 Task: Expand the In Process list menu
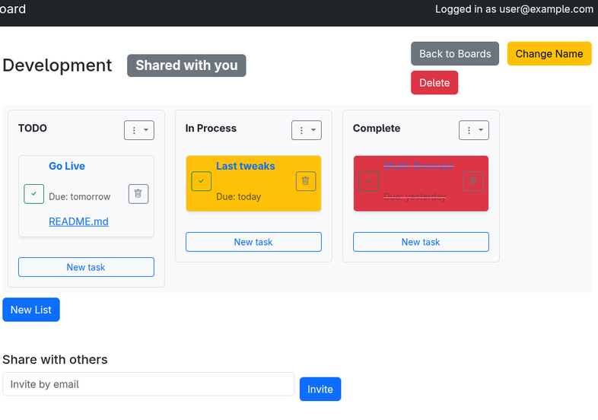[306, 130]
